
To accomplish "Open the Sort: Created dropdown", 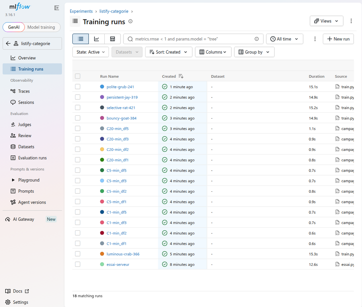I will tap(168, 52).
